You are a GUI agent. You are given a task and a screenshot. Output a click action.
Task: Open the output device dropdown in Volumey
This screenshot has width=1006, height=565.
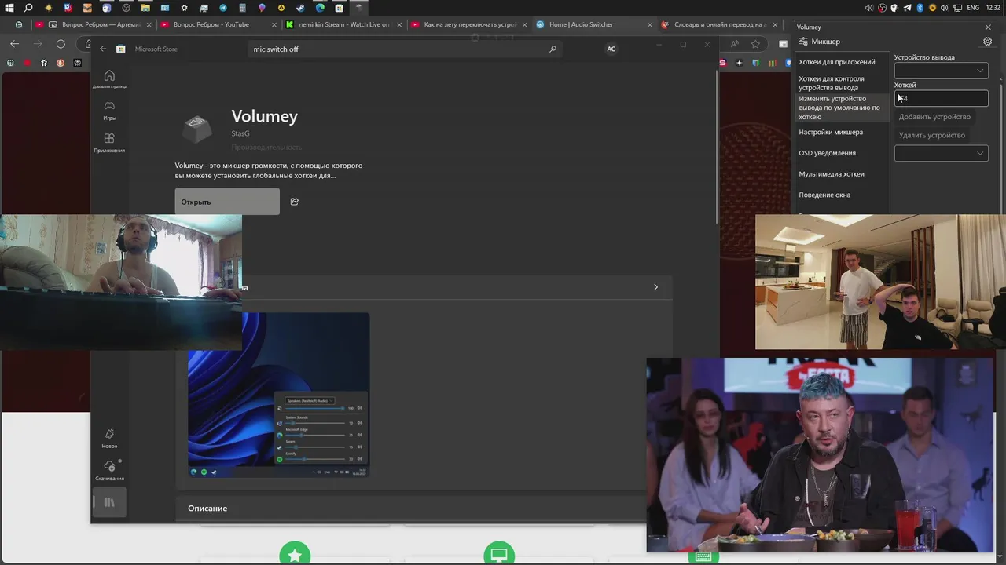coord(941,71)
